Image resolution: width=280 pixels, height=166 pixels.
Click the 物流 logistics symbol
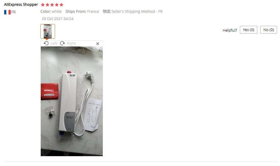click(107, 11)
